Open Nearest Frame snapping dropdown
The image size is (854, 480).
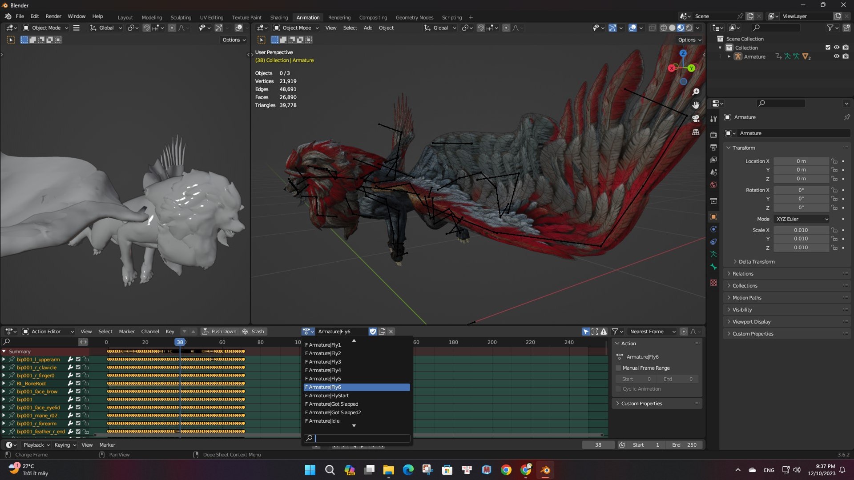(652, 332)
